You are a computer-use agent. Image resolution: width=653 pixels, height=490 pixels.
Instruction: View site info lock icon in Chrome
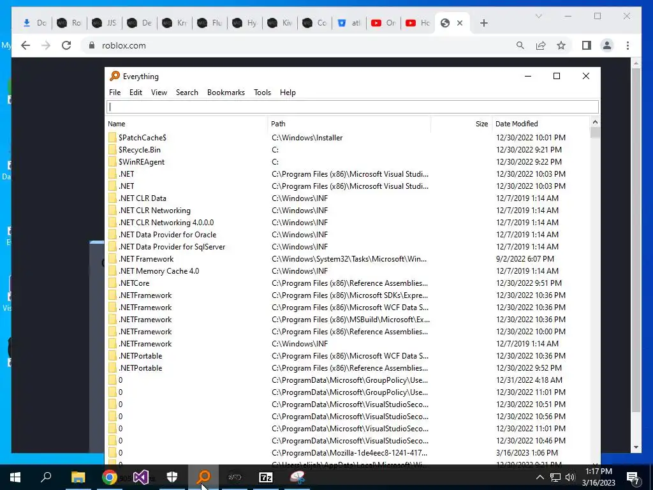point(91,45)
